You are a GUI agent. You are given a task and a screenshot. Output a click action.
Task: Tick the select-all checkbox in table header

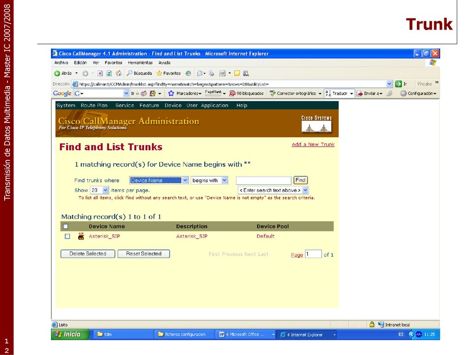66,226
